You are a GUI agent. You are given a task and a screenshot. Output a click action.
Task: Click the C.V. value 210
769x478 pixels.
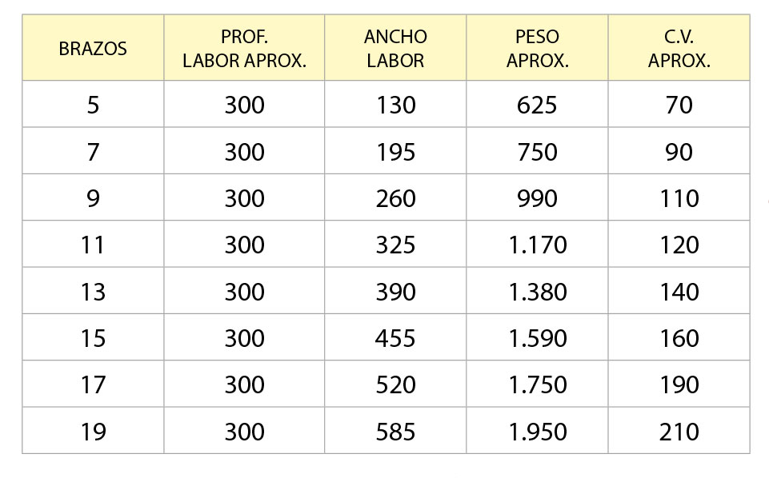679,432
